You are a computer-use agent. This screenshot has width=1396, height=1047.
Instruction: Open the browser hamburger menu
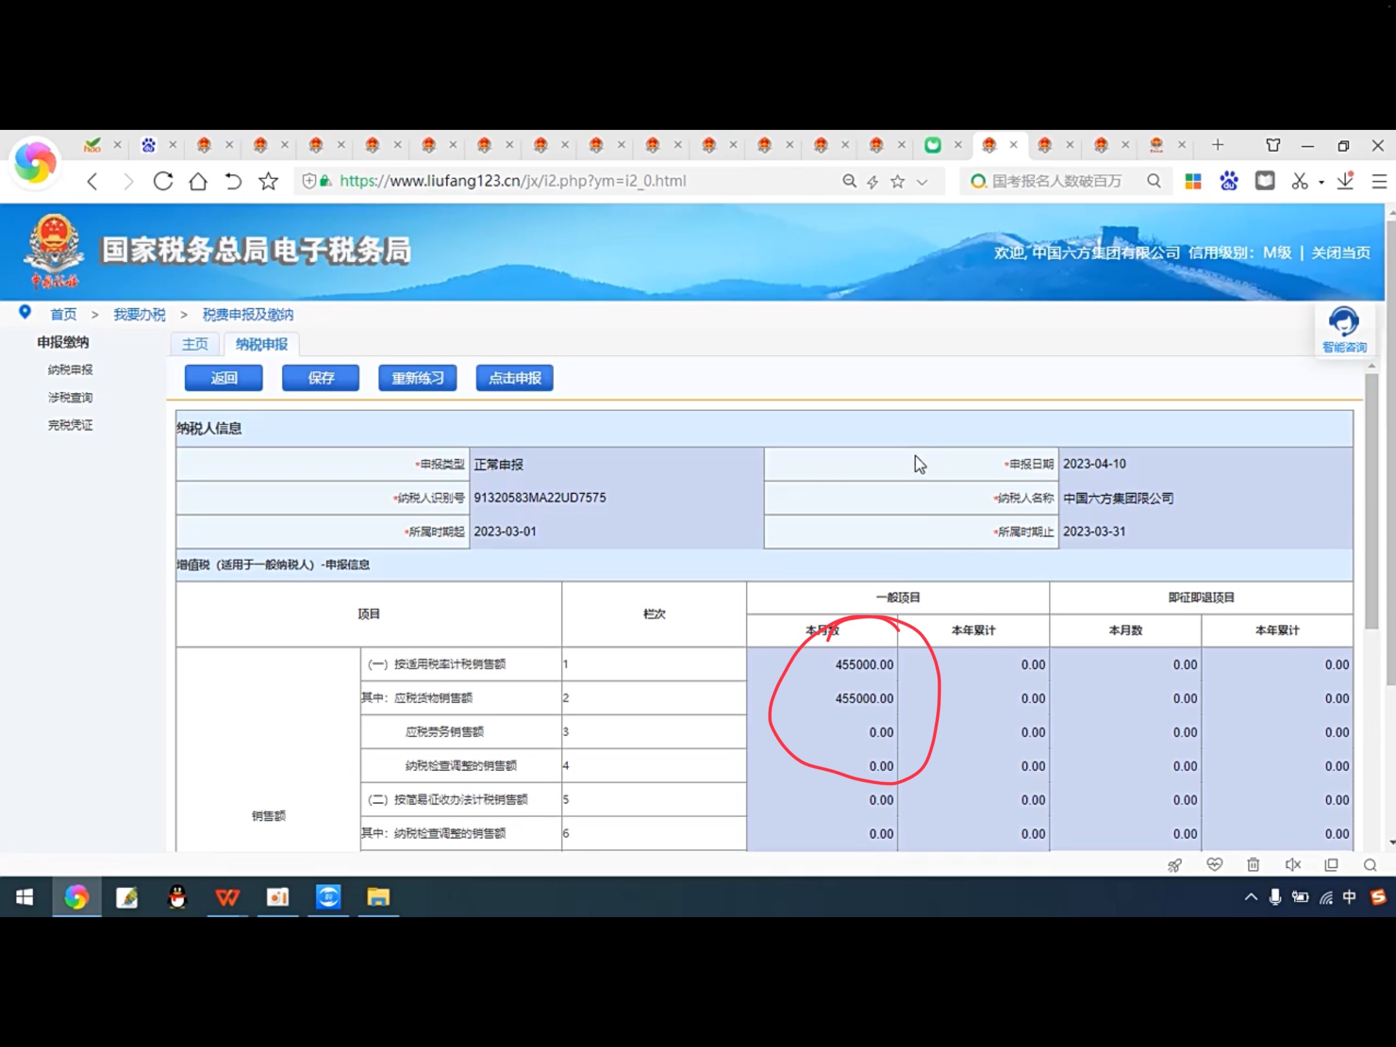coord(1379,182)
